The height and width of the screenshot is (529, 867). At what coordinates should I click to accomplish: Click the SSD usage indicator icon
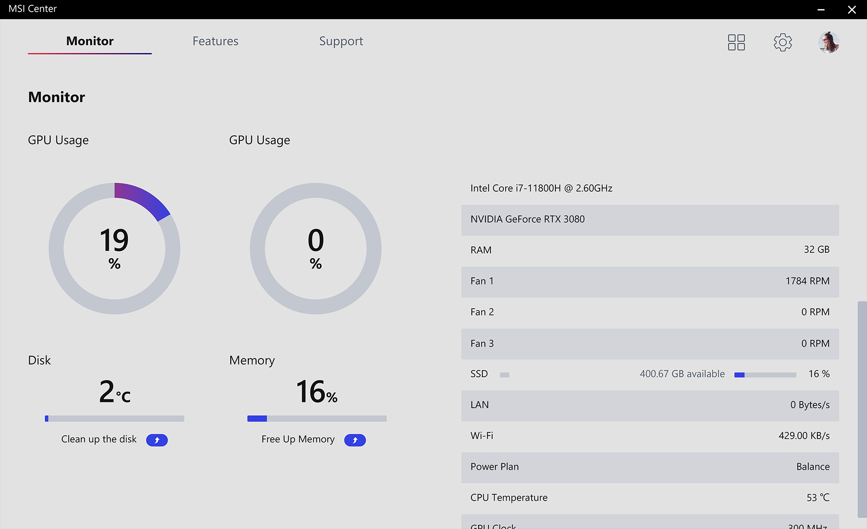point(504,374)
